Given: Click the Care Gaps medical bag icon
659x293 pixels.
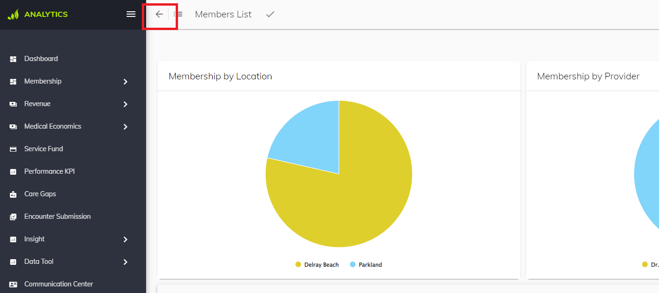Looking at the screenshot, I should (x=13, y=194).
